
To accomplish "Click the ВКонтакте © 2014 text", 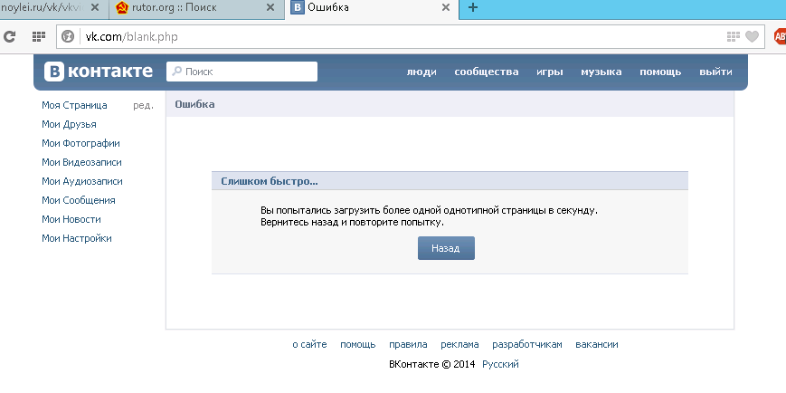I will pos(431,364).
